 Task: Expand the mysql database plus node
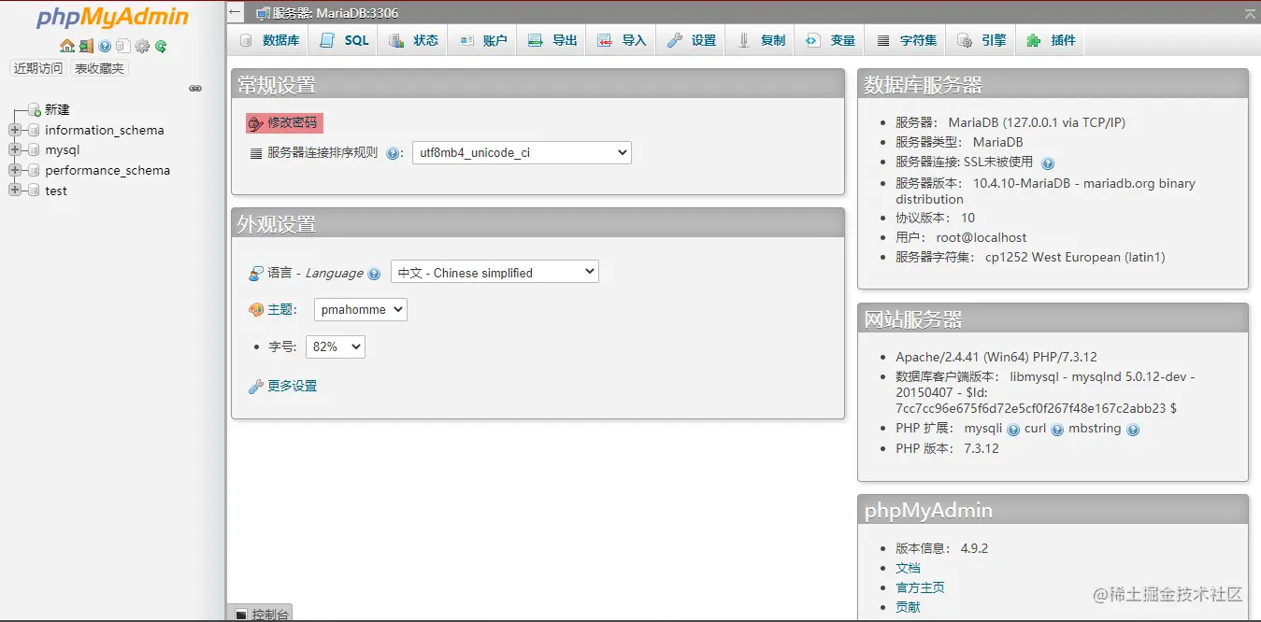[14, 149]
